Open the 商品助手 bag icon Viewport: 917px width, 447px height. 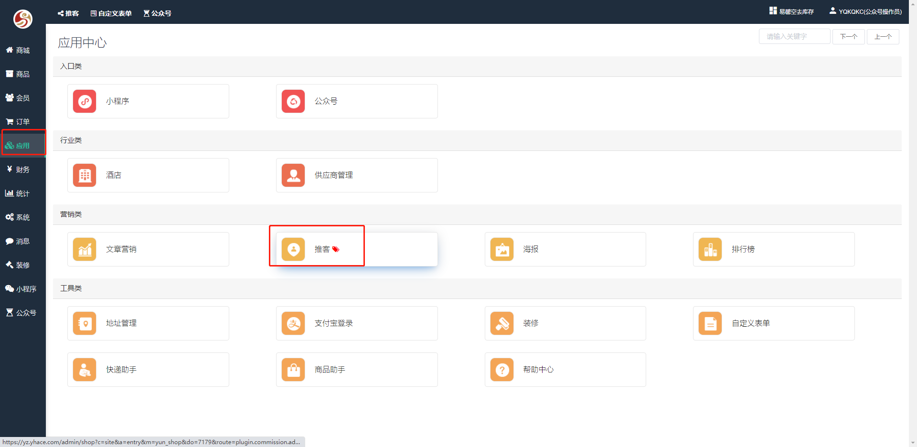293,370
